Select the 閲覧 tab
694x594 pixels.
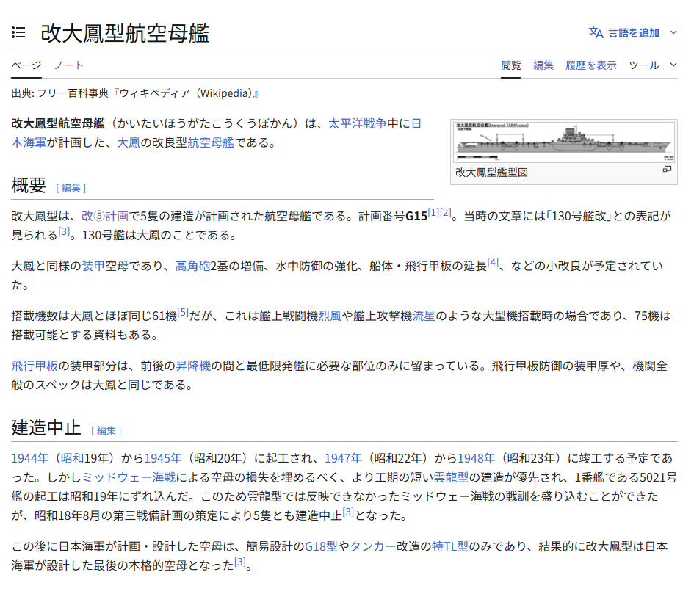coord(511,65)
